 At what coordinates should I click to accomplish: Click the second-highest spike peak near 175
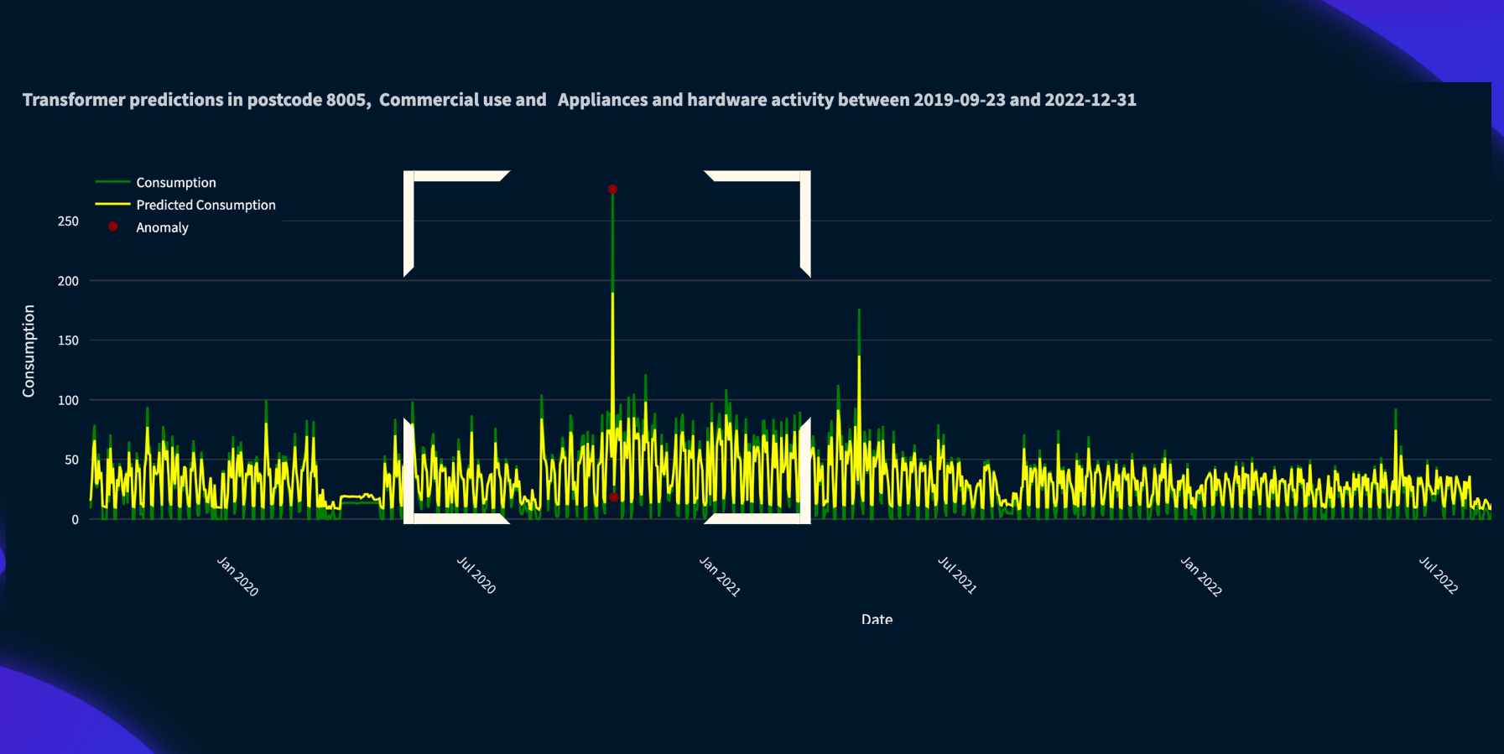click(859, 310)
